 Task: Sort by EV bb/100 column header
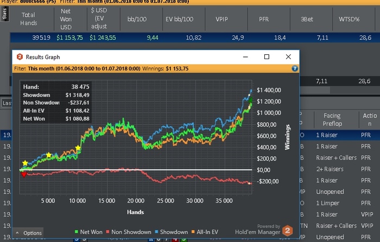(x=179, y=19)
